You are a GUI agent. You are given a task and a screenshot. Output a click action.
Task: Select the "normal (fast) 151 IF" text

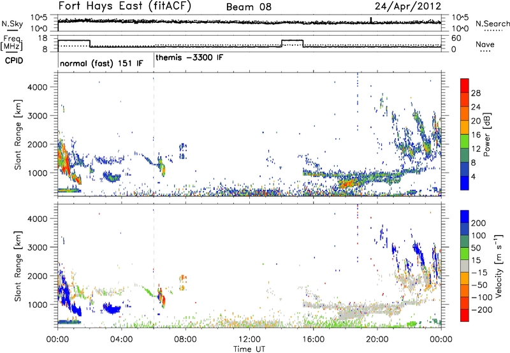(101, 63)
